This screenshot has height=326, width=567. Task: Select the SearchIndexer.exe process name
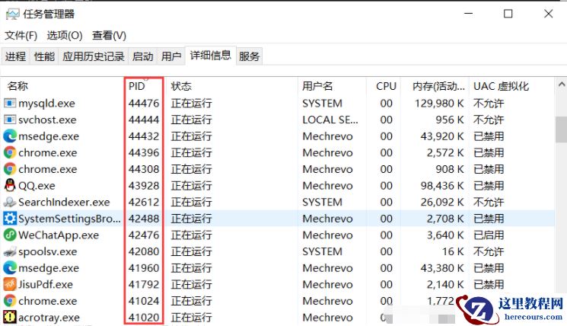point(64,203)
